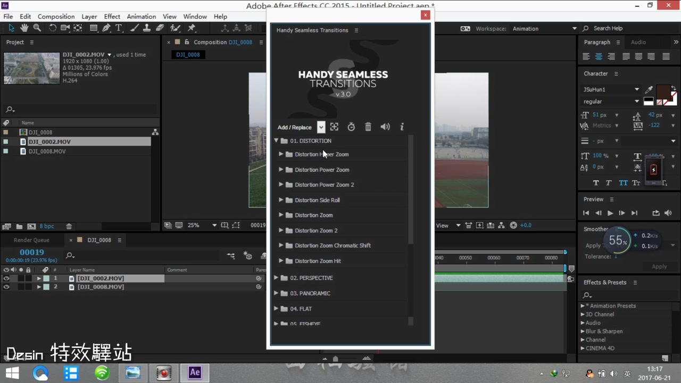The image size is (681, 383).
Task: Click the stopwatch icon in Handy Seamless Transitions
Action: (x=351, y=127)
